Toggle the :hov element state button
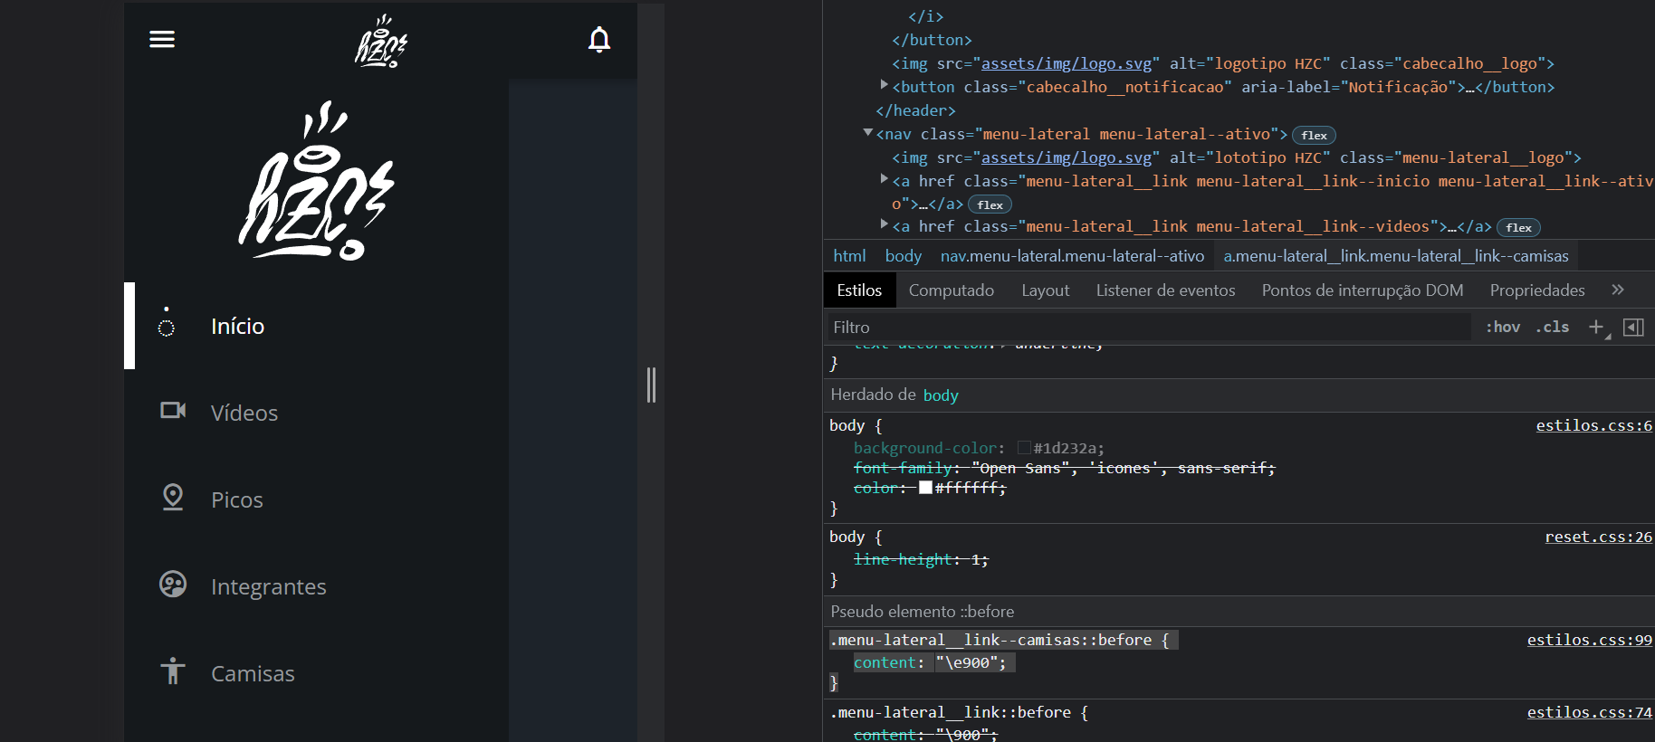Screen dimensions: 1655x742 1503,327
